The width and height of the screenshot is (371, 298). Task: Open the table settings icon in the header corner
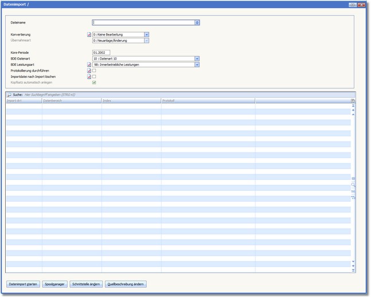point(353,100)
